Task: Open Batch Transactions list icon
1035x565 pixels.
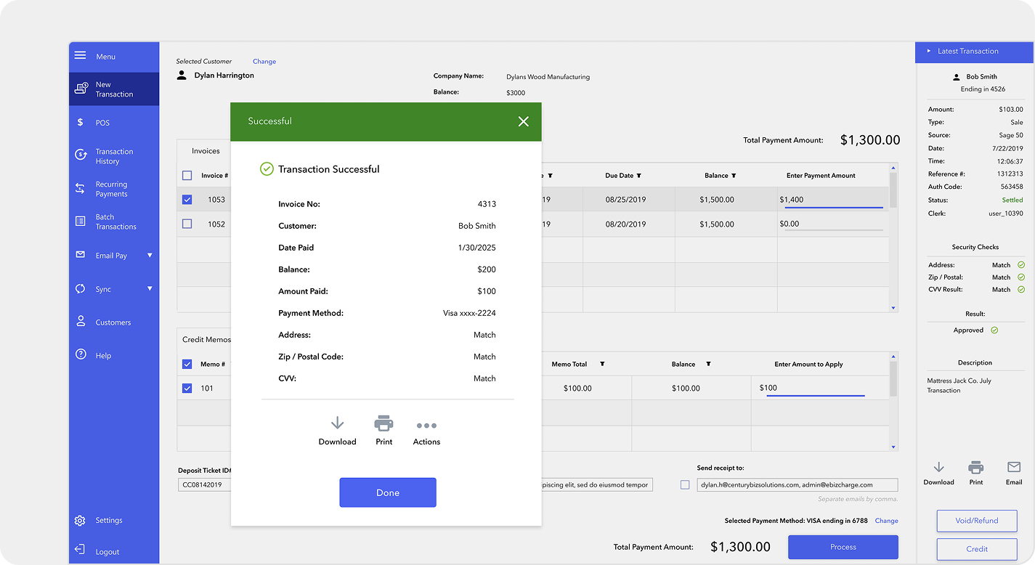Action: pyautogui.click(x=81, y=221)
